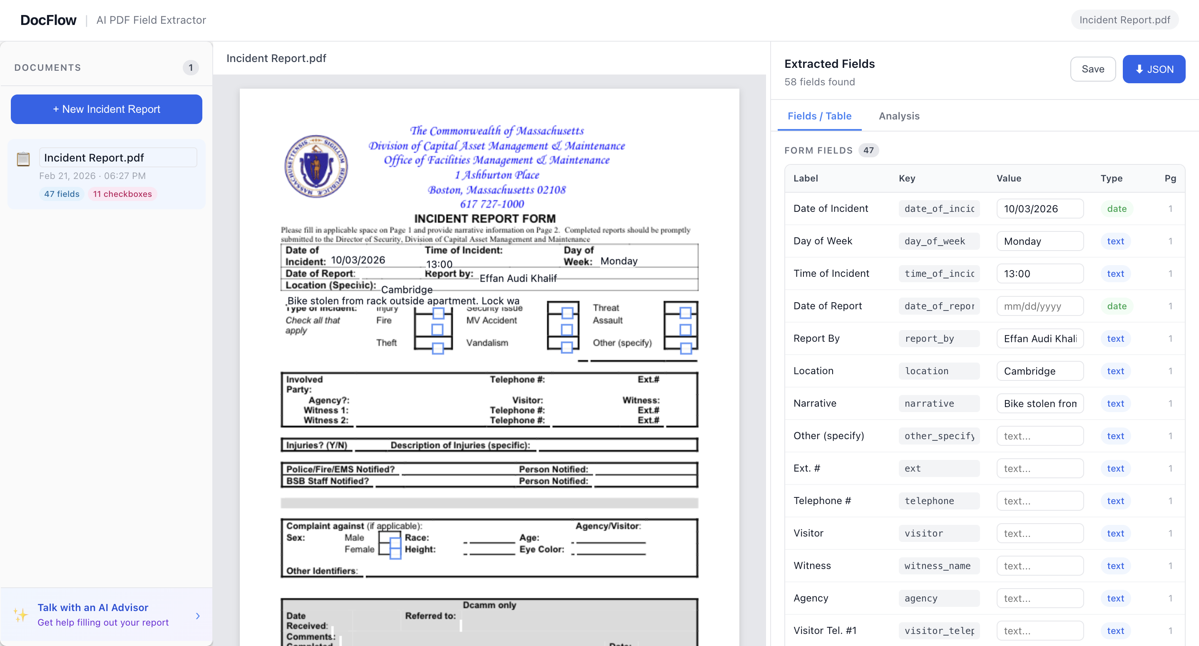Screen dimensions: 1199x646
Task: Click the text type badge for Day of Week
Action: pos(1115,241)
